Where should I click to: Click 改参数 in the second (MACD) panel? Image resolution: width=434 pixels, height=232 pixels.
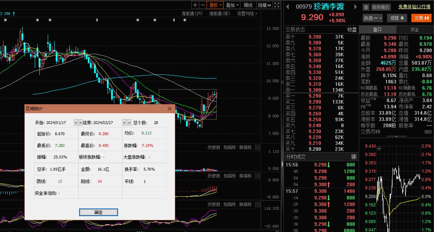point(214,176)
